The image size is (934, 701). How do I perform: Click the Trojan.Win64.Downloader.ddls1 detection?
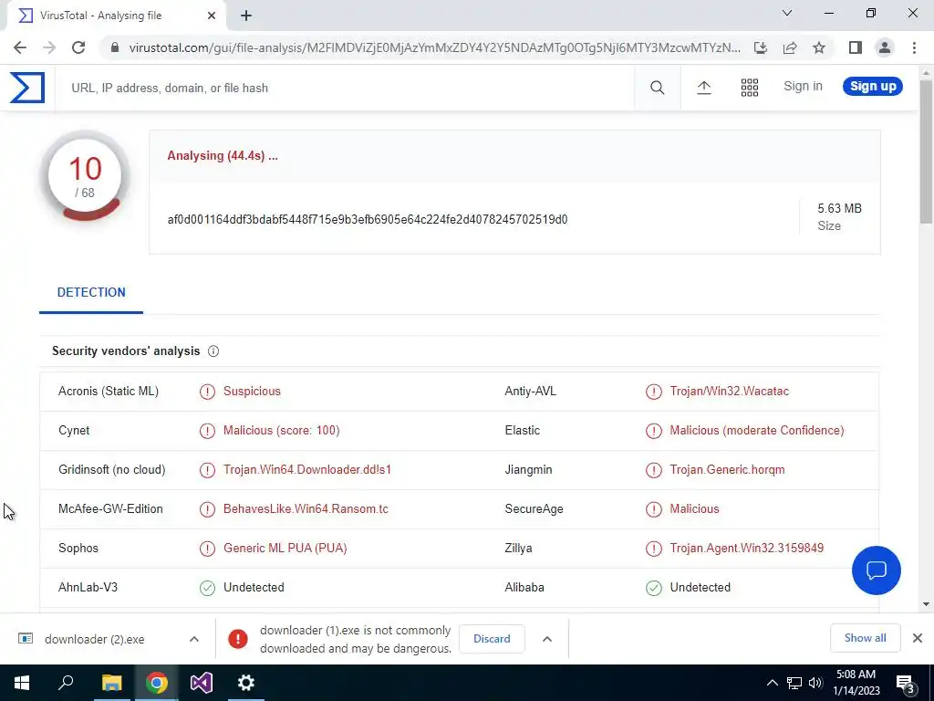[x=307, y=470]
